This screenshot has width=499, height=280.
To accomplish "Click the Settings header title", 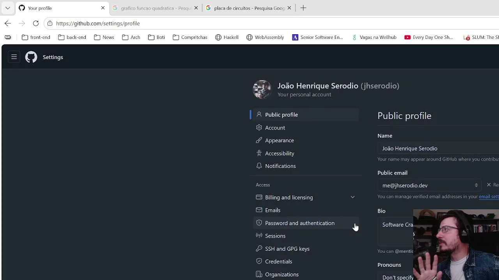I will click(53, 57).
